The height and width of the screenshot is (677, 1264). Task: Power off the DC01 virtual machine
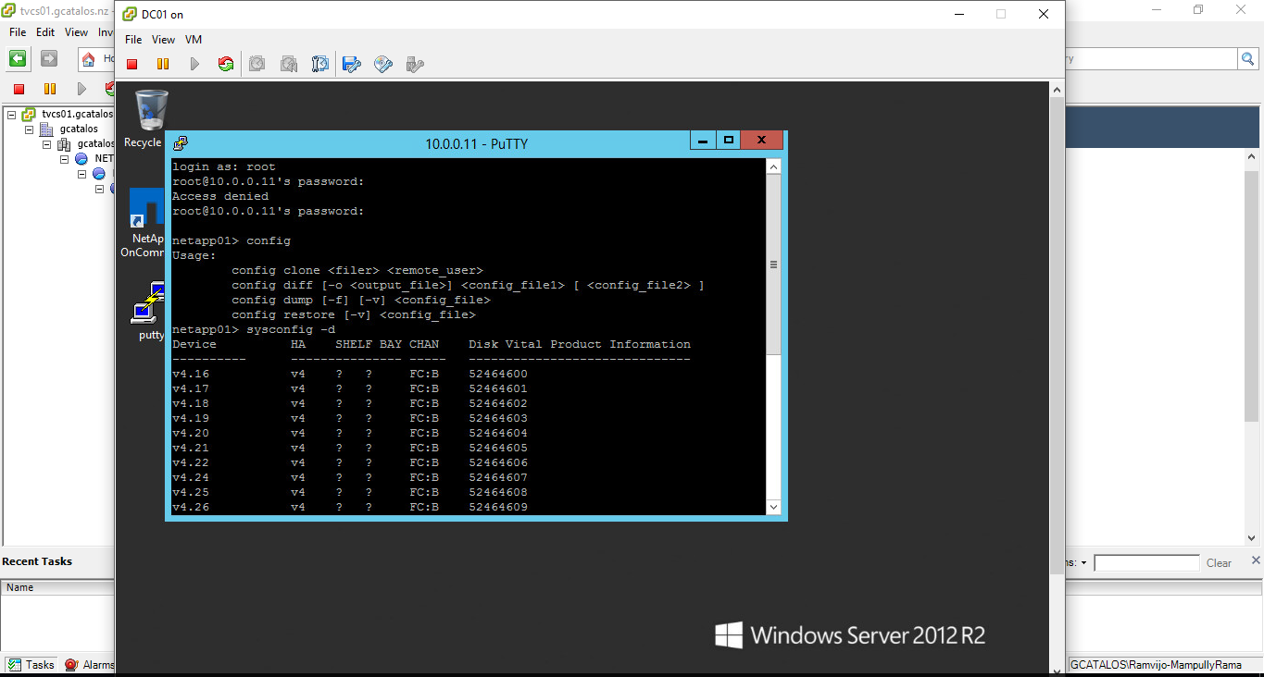(x=131, y=64)
